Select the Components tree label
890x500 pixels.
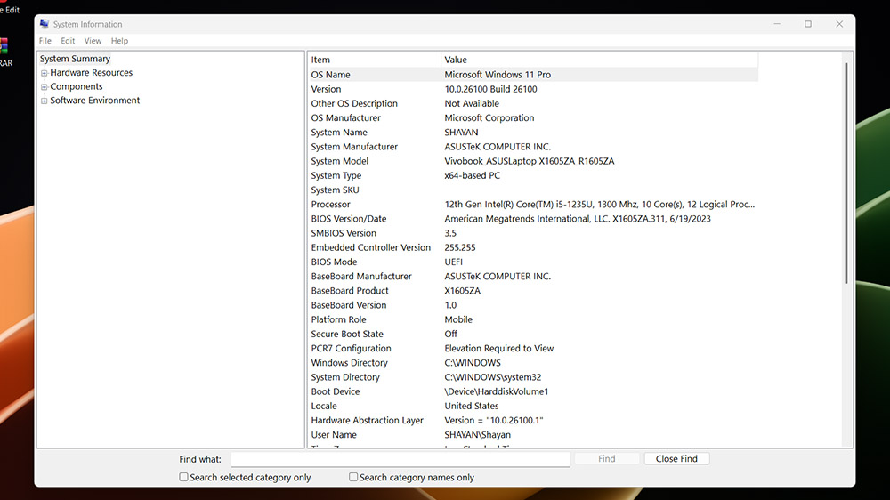77,86
